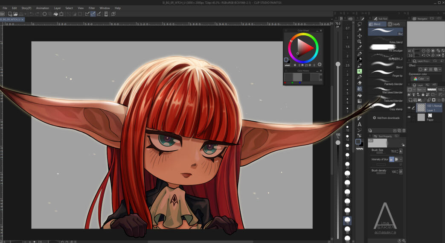Hide the Paper layer using its eye
445x243 pixels.
(x=409, y=117)
